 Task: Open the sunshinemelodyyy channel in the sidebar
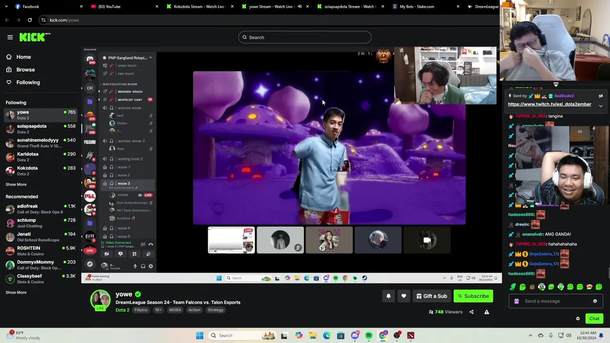point(41,143)
